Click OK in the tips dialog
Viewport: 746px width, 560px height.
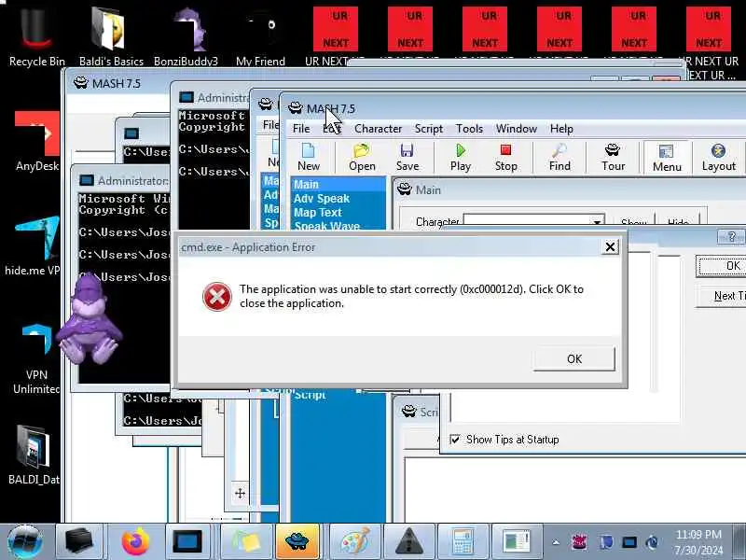coord(721,266)
